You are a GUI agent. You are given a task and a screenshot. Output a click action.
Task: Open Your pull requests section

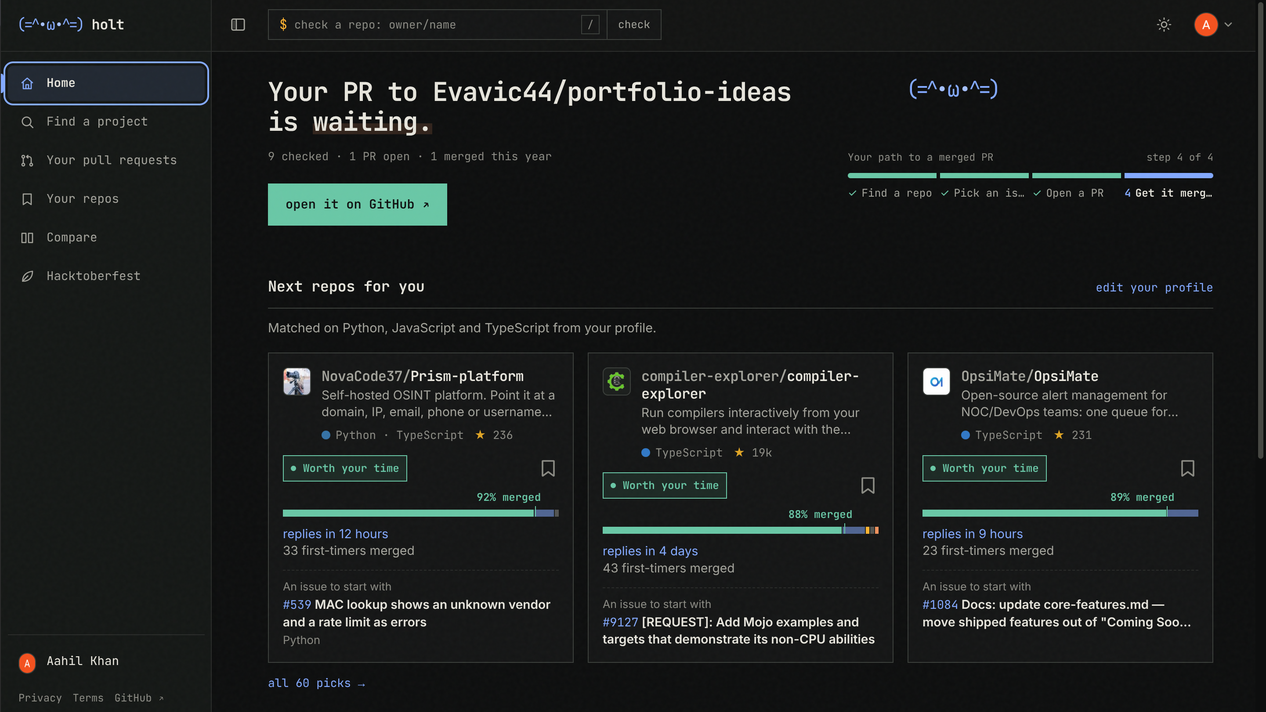click(x=106, y=160)
